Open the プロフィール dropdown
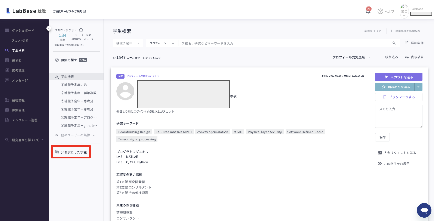The height and width of the screenshot is (223, 436). point(162,43)
